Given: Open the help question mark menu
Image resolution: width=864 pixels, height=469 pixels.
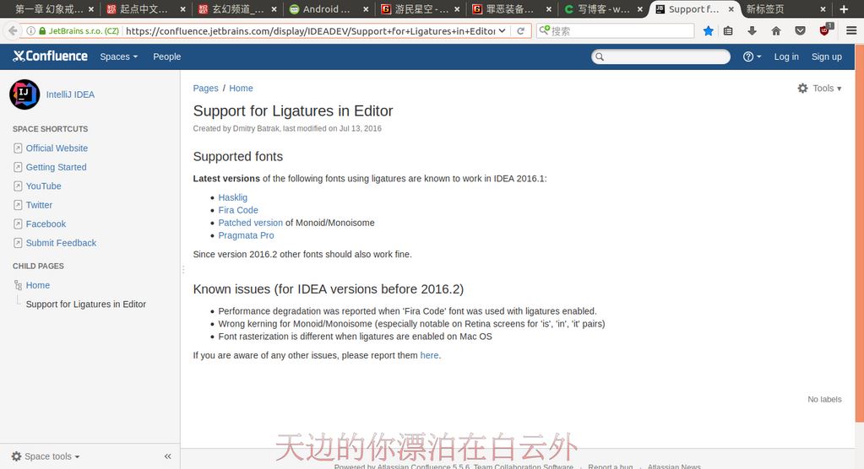Looking at the screenshot, I should coord(752,57).
